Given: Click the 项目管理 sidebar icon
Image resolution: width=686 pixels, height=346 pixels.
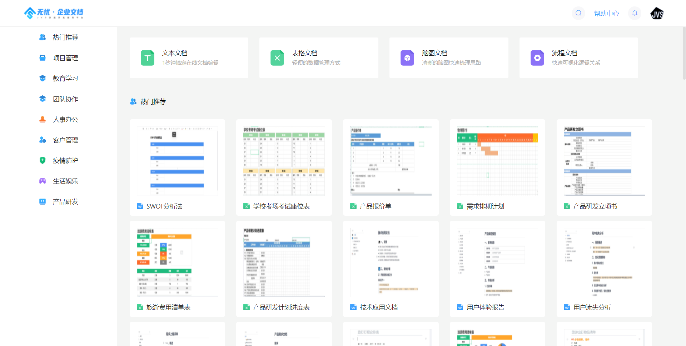Looking at the screenshot, I should pos(43,58).
